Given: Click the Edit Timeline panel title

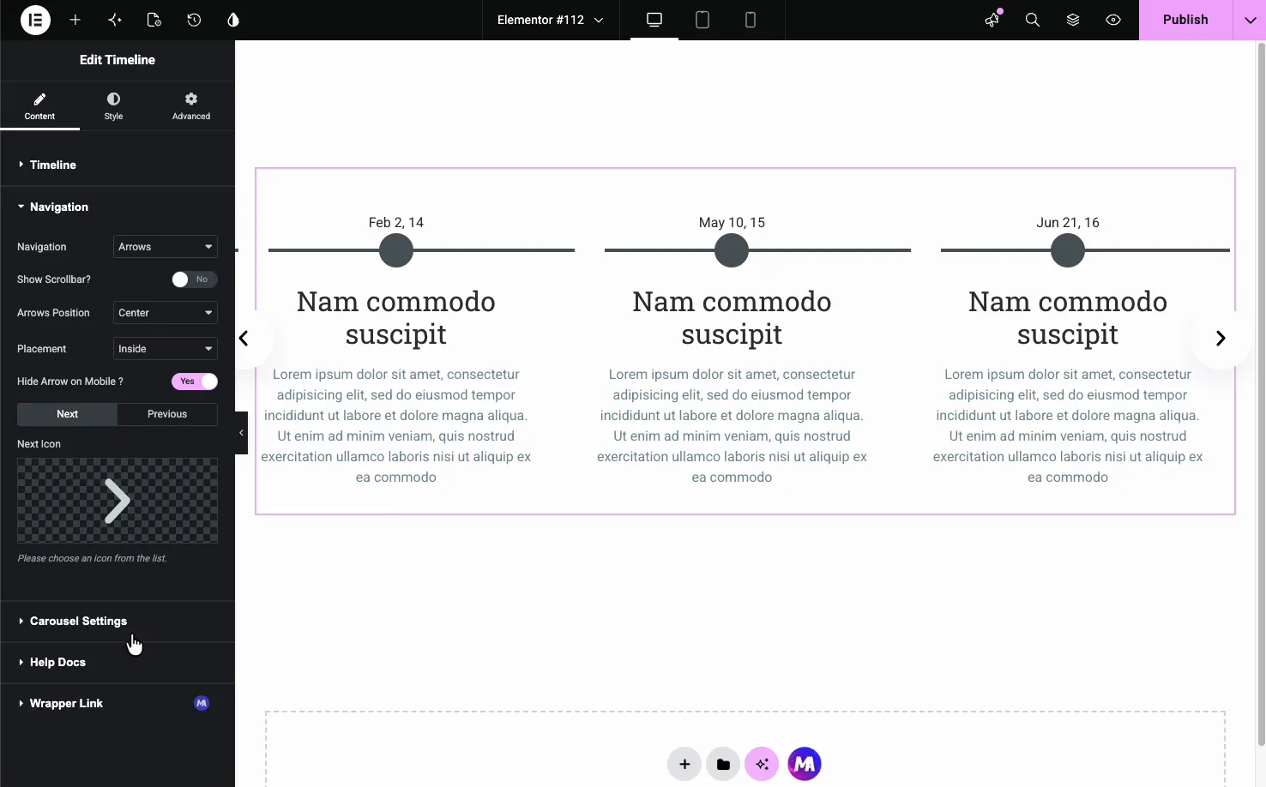Looking at the screenshot, I should [x=118, y=60].
